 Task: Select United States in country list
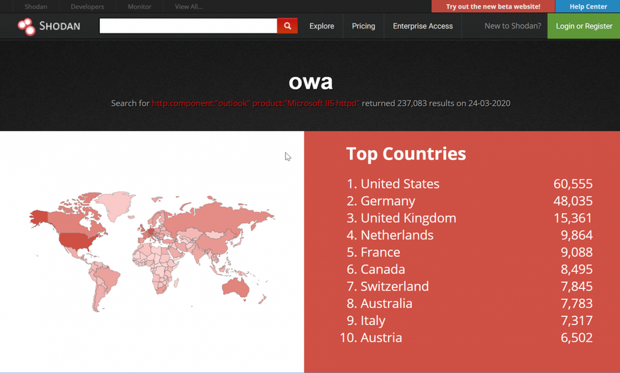pyautogui.click(x=400, y=184)
